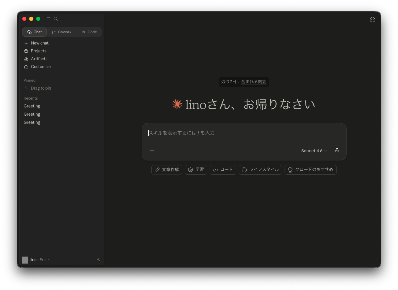398x290 pixels.
Task: Open the 含まれる機能 link
Action: [x=254, y=82]
